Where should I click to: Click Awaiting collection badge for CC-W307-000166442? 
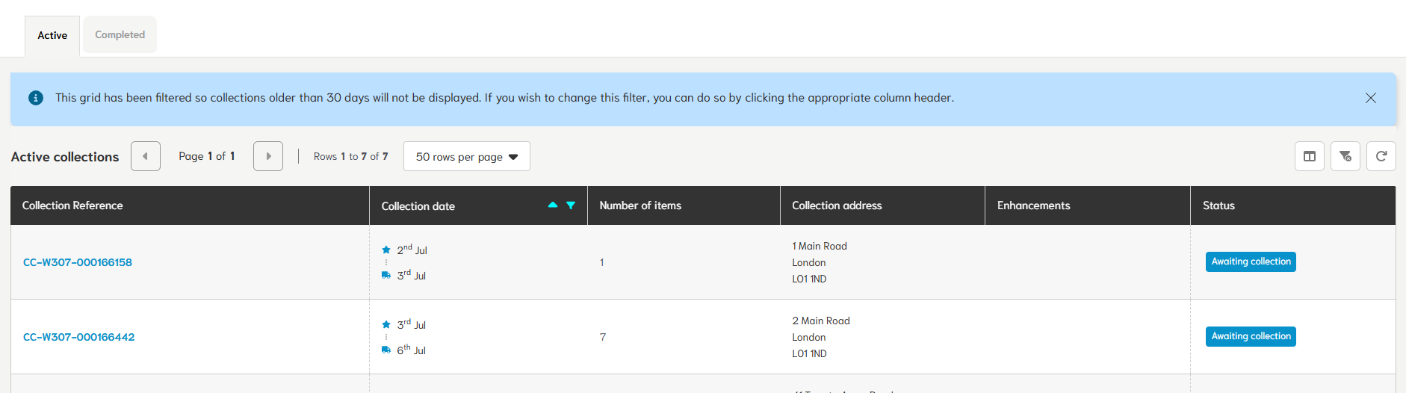[x=1251, y=336]
